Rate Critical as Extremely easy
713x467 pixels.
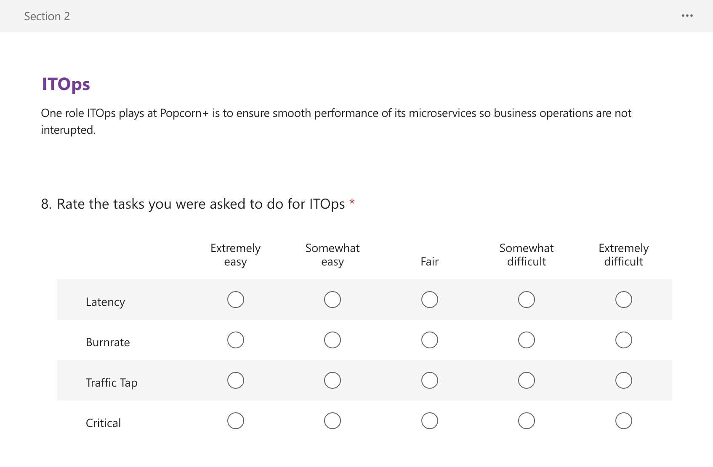(x=235, y=421)
